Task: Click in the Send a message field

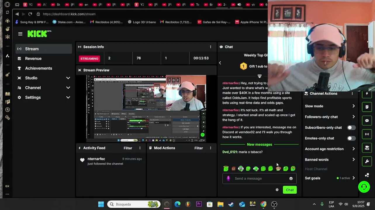Action: (260, 178)
